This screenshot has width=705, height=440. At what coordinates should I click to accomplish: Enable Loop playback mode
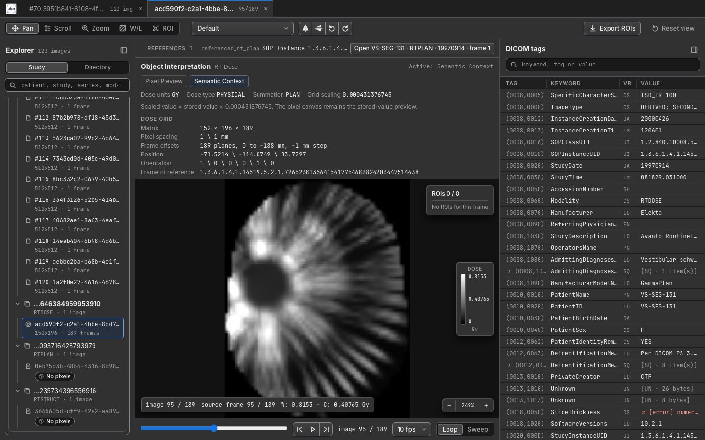coord(450,429)
